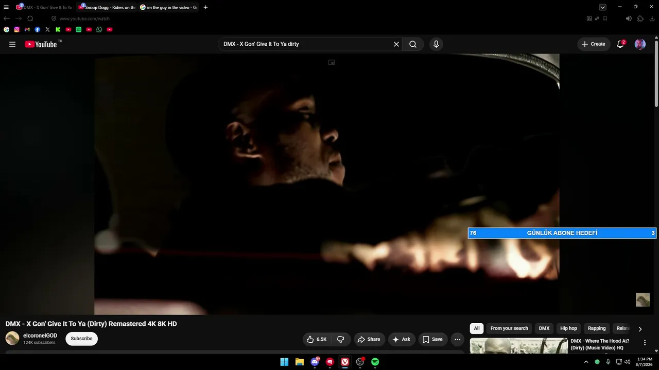Open the browser main menu button

pyautogui.click(x=6, y=7)
